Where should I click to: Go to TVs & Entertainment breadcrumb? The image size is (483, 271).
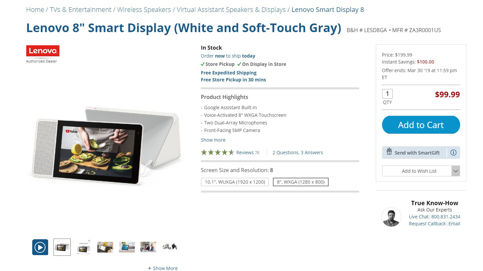coord(81,10)
